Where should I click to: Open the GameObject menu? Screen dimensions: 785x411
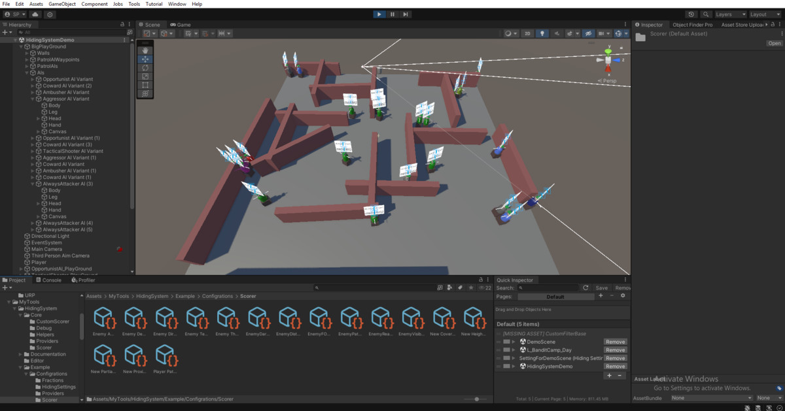62,4
